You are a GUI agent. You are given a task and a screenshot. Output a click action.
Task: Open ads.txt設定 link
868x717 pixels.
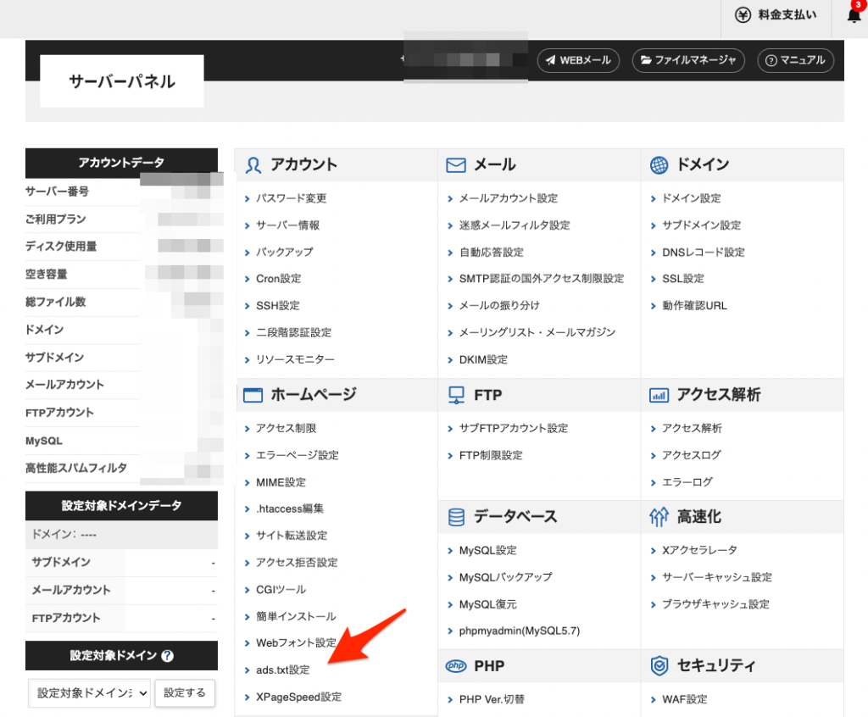click(282, 670)
